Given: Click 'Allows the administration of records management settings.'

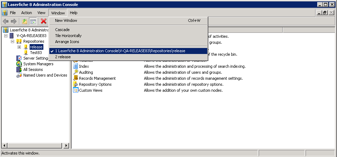Looking at the screenshot, I should 194,78.
